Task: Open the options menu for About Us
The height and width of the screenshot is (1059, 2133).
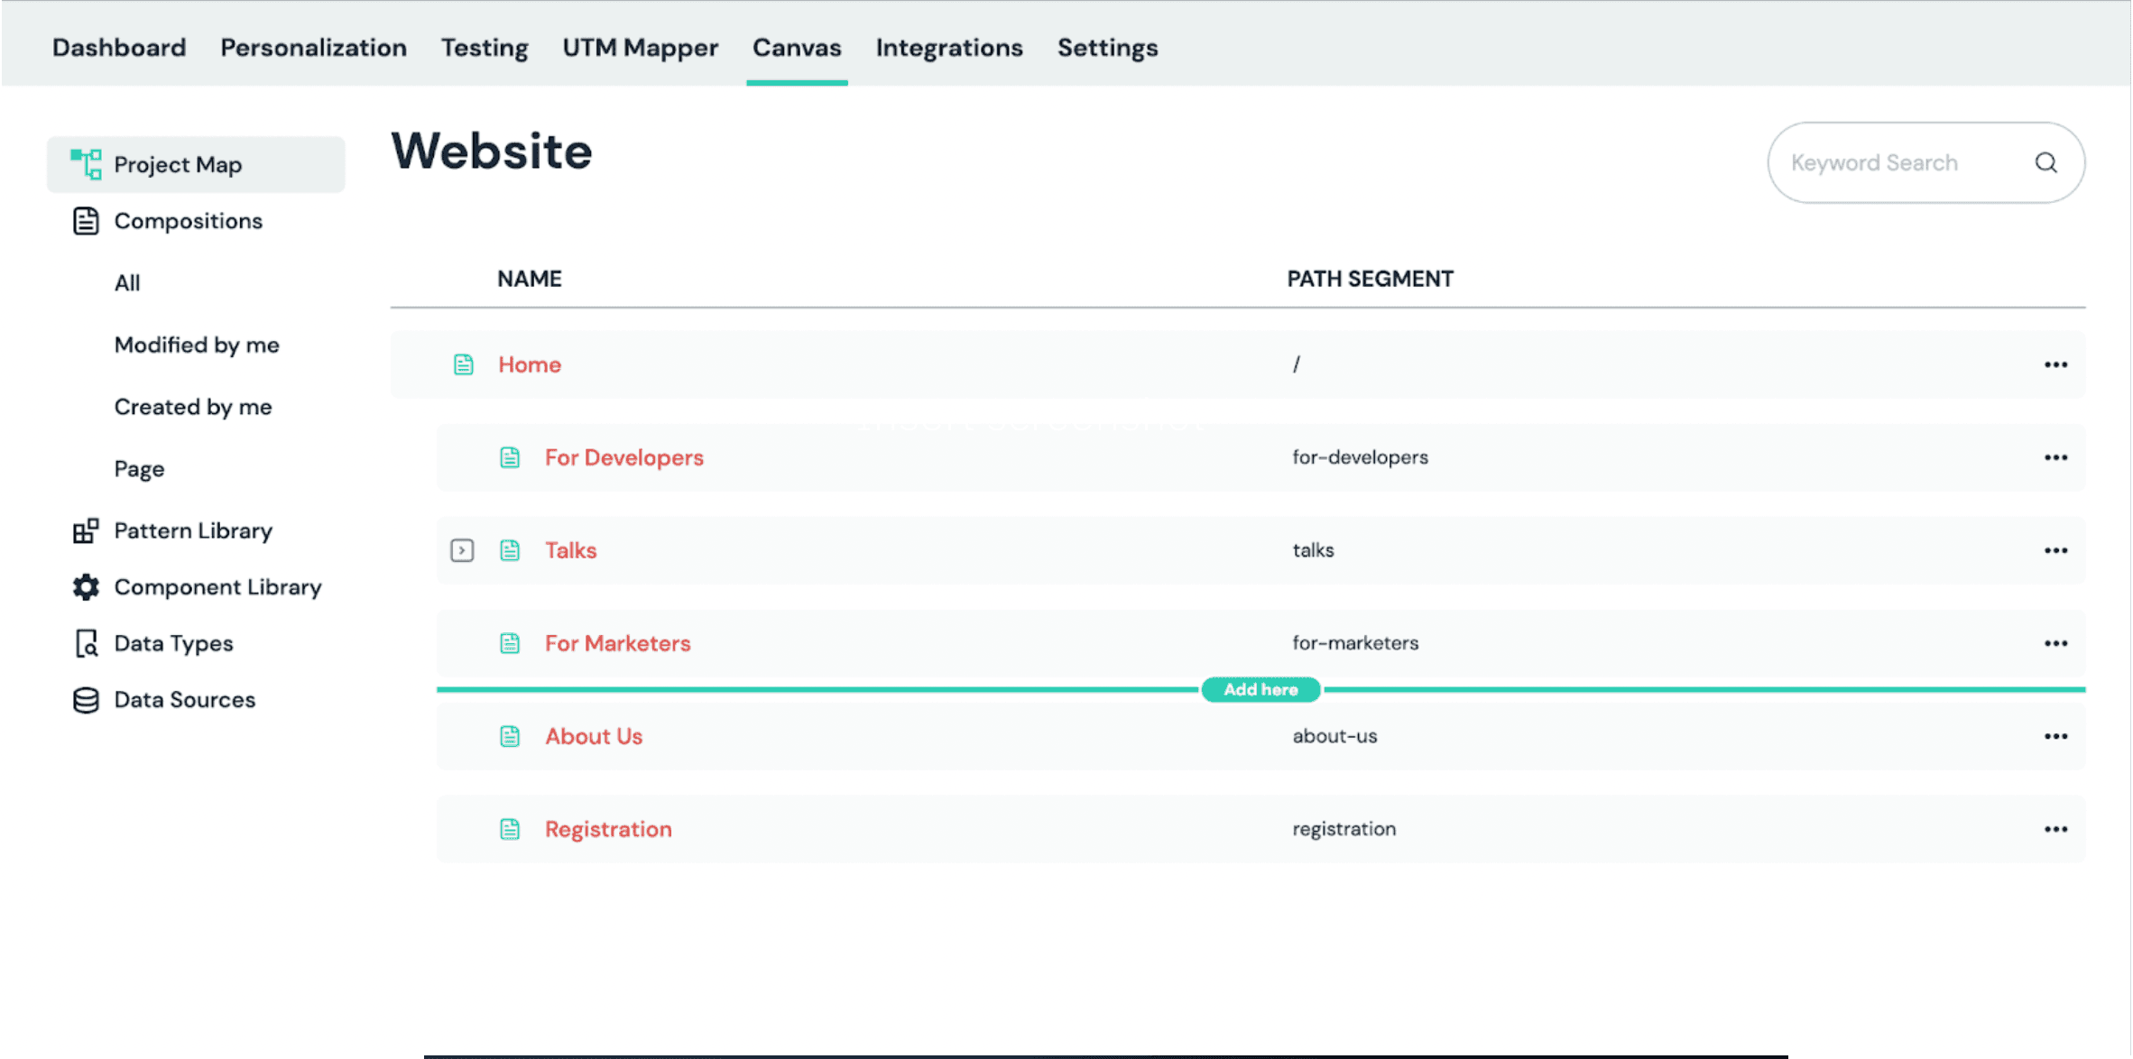Action: click(2055, 735)
